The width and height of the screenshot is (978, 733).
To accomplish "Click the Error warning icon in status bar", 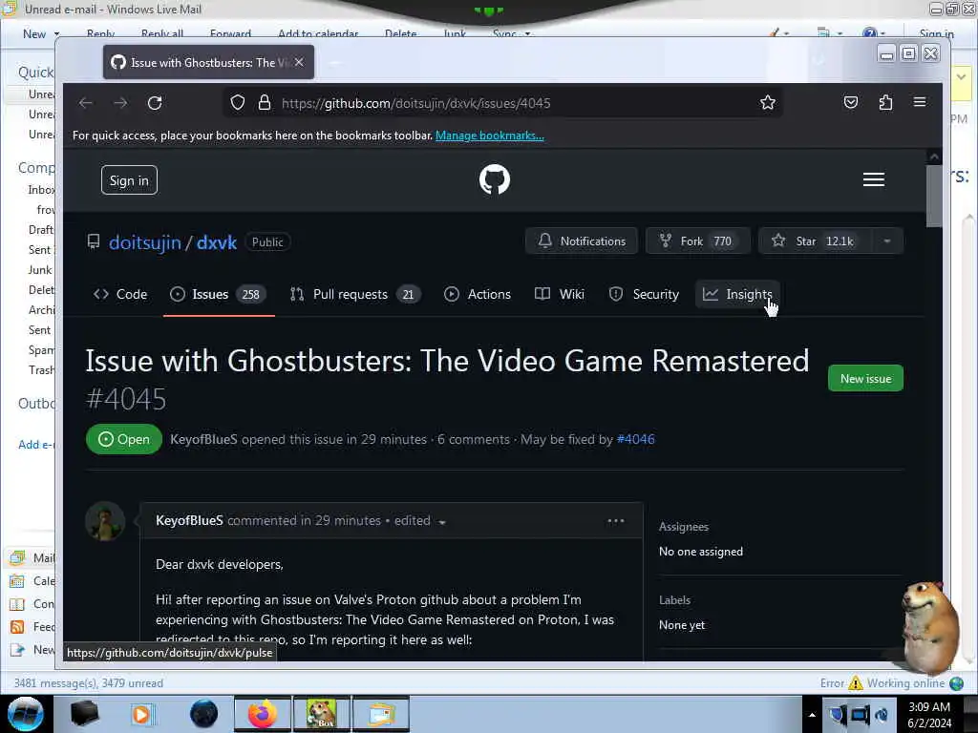I will [856, 683].
